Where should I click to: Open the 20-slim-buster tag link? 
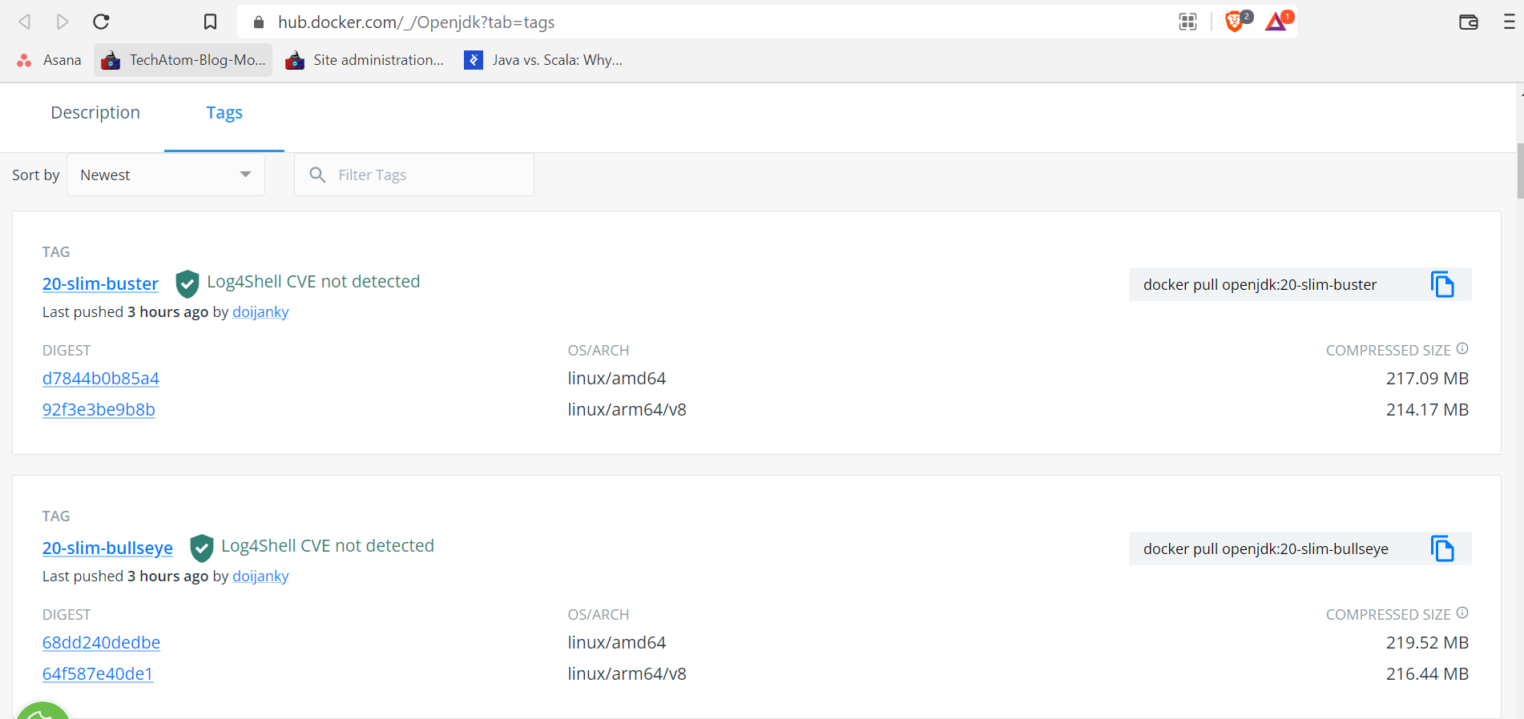pyautogui.click(x=100, y=283)
